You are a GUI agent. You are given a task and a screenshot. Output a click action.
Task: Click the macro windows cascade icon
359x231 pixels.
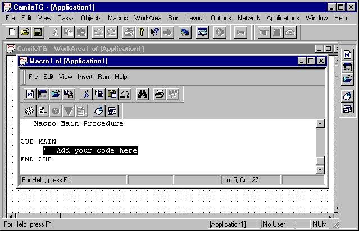(x=112, y=111)
